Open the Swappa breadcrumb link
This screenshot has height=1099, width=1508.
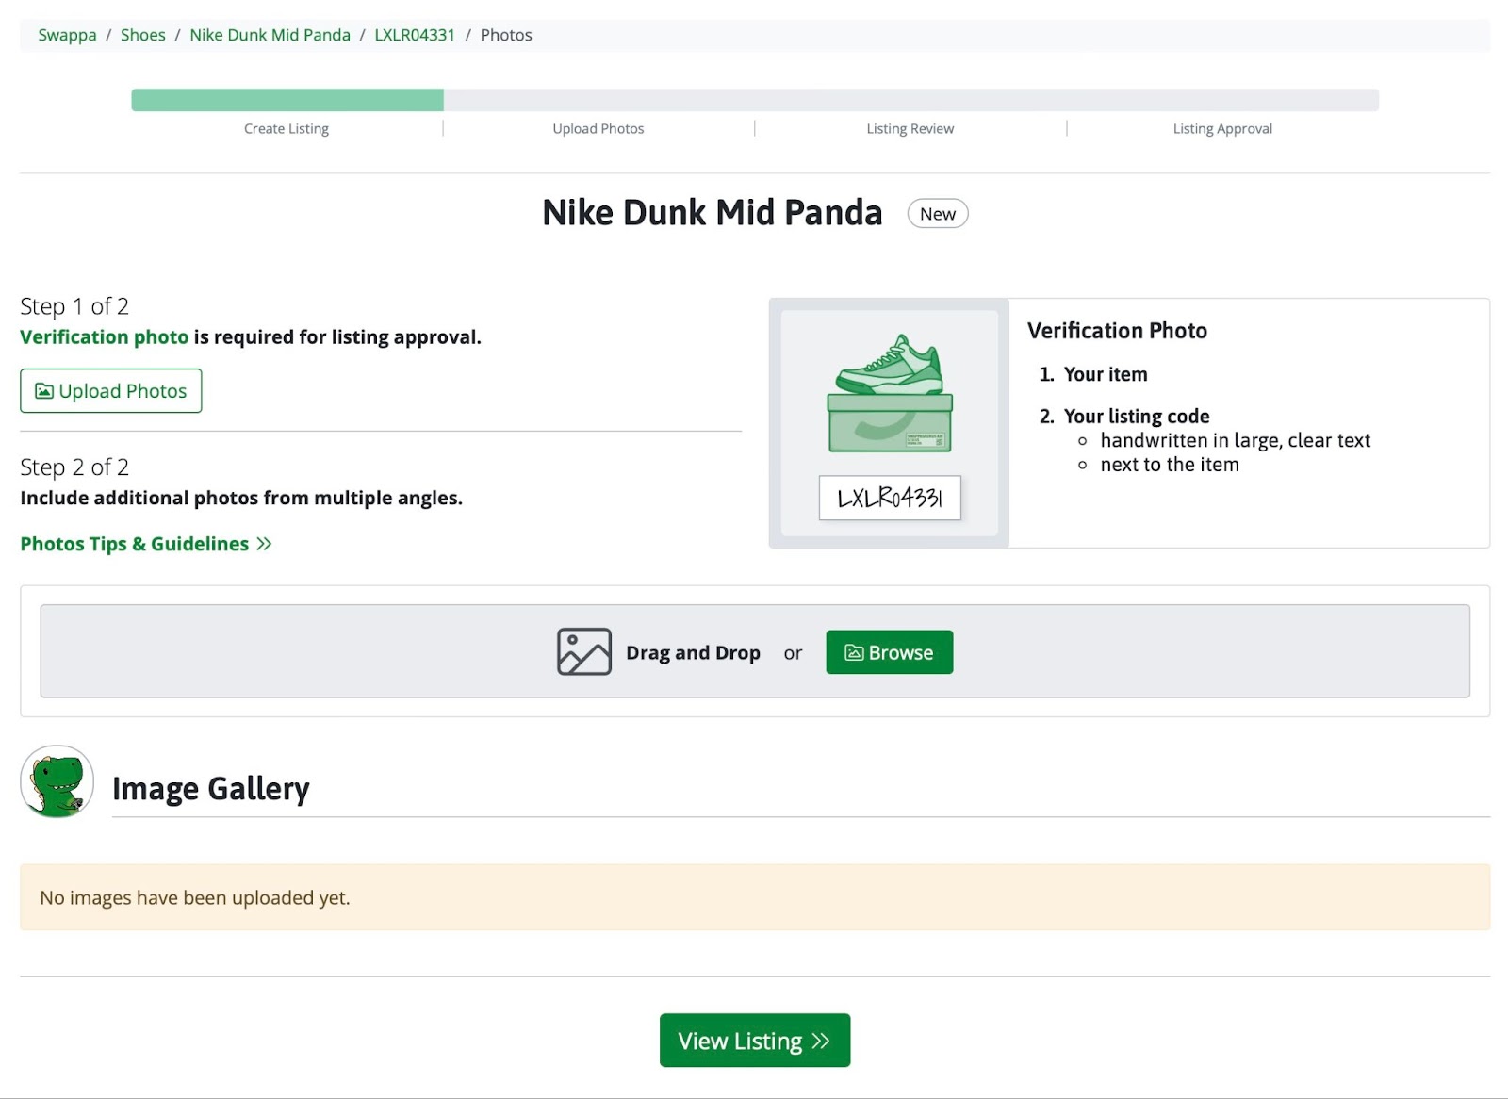pos(67,35)
